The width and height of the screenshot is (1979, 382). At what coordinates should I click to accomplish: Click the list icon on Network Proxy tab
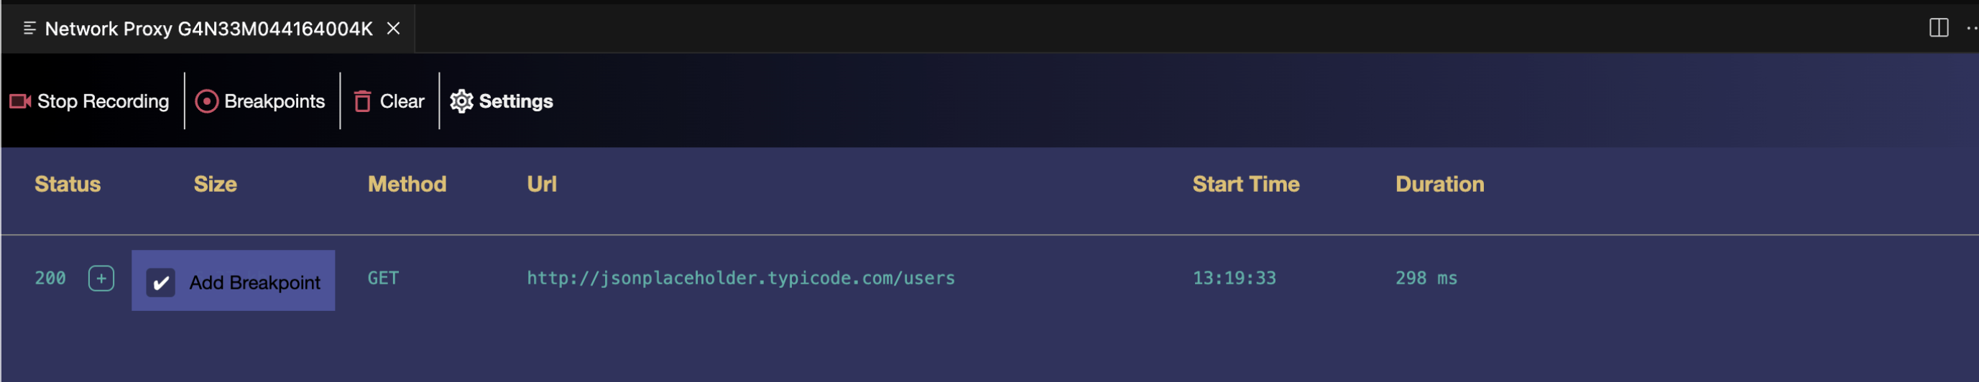tap(30, 29)
